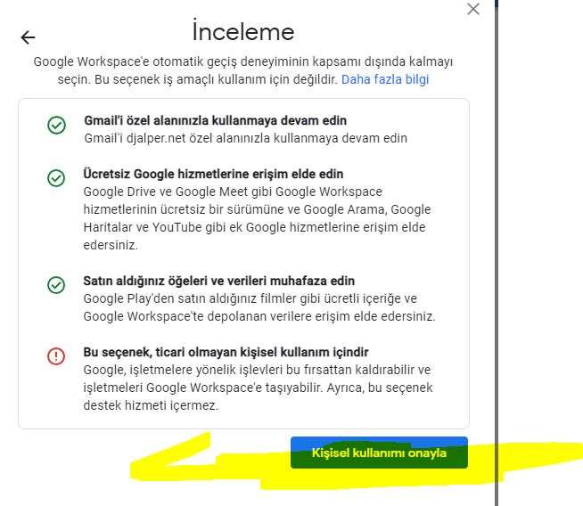The height and width of the screenshot is (506, 583).
Task: Go back using the left arrow icon
Action: [x=28, y=37]
